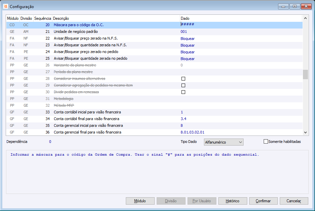This screenshot has height=211, width=315.
Task: Click the Dependência value 0
Action: pos(50,142)
